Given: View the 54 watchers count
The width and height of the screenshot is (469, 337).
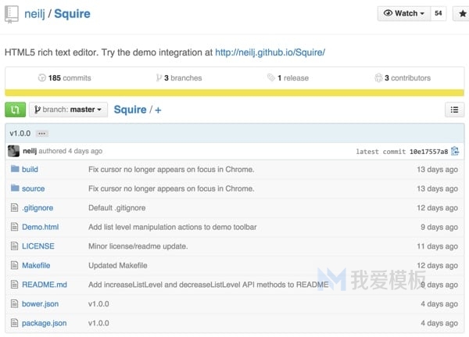Looking at the screenshot, I should pyautogui.click(x=439, y=13).
